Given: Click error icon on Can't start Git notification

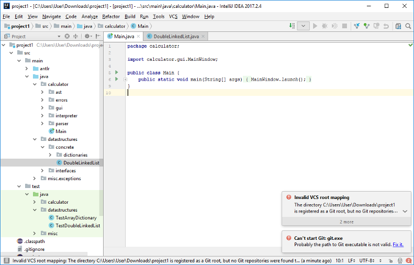Looking at the screenshot, I should [288, 238].
